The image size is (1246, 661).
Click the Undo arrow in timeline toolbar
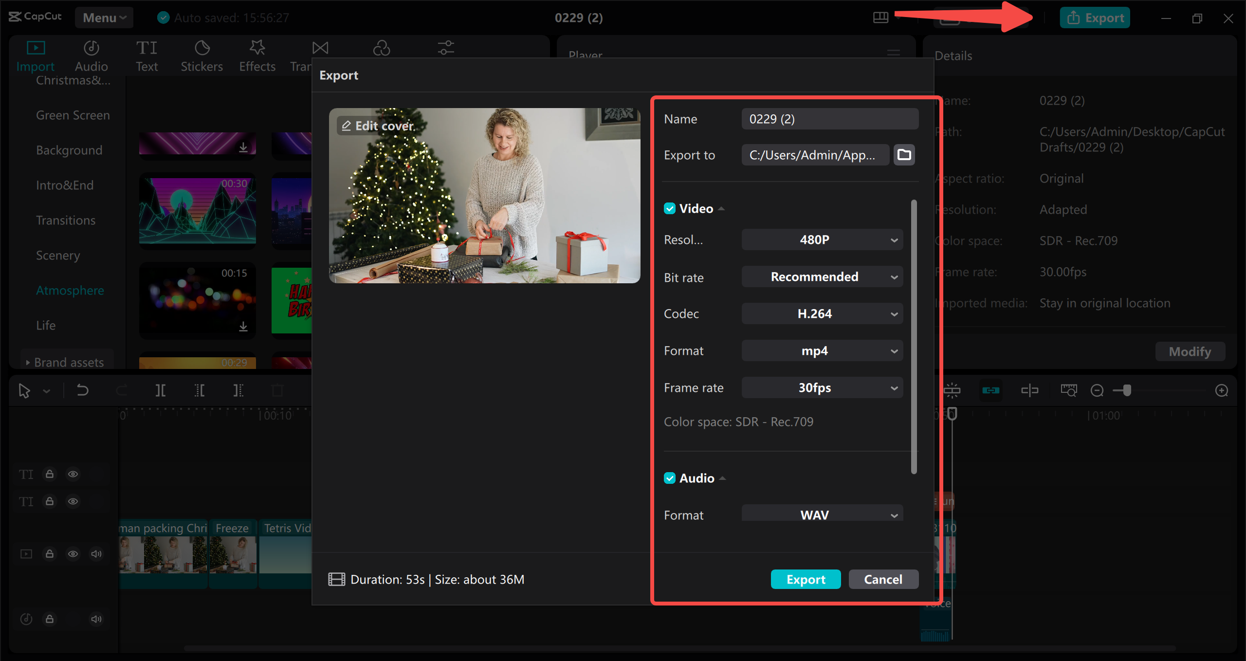coord(82,390)
